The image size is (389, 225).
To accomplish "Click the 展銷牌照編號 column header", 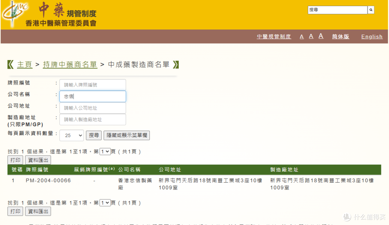I will click(x=94, y=170).
